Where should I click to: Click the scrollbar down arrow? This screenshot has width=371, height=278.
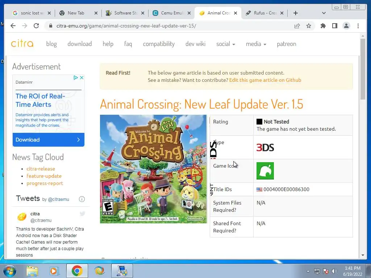point(363,255)
